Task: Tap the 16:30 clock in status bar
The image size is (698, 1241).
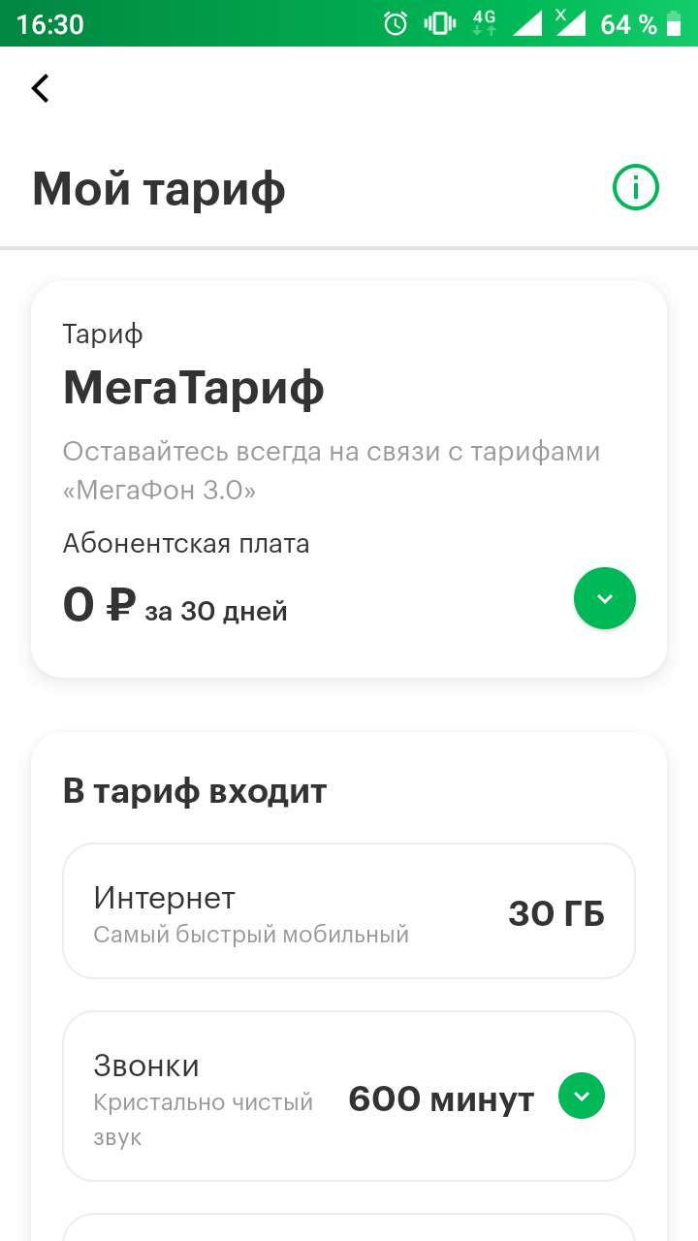Action: pos(50,24)
